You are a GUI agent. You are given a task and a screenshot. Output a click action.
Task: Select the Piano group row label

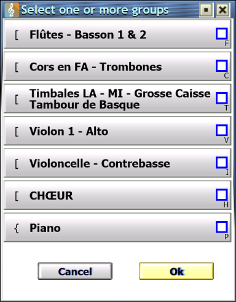[x=45, y=228]
